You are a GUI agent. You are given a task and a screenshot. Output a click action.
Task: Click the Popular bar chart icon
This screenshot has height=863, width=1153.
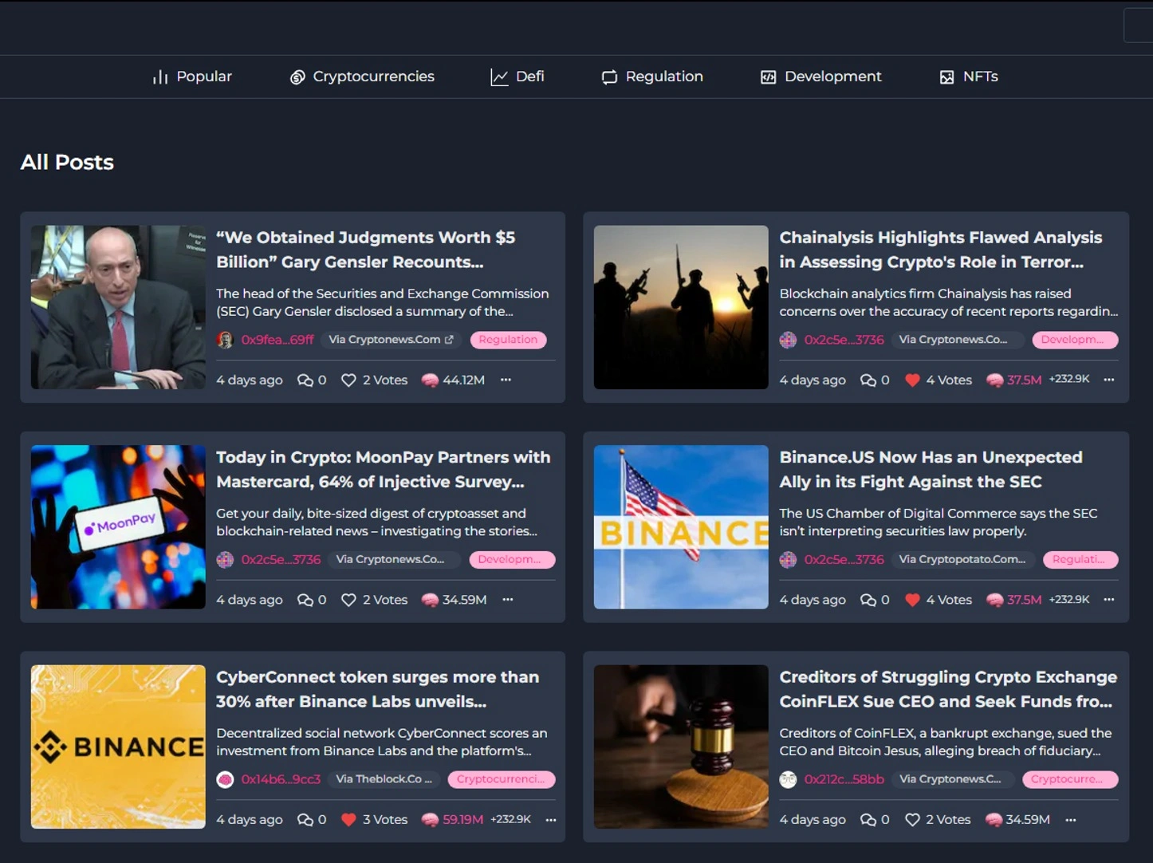[x=160, y=77]
